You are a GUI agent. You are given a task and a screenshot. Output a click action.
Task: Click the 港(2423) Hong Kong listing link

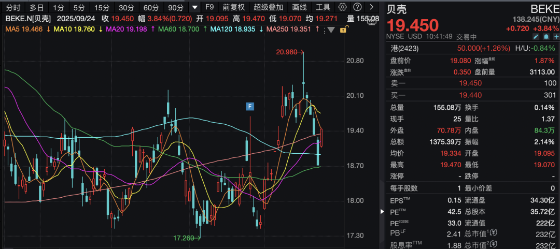click(x=404, y=48)
